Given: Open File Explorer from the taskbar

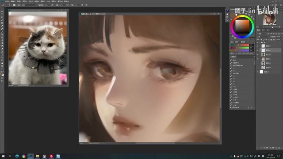Looking at the screenshot, I should pos(38,156).
